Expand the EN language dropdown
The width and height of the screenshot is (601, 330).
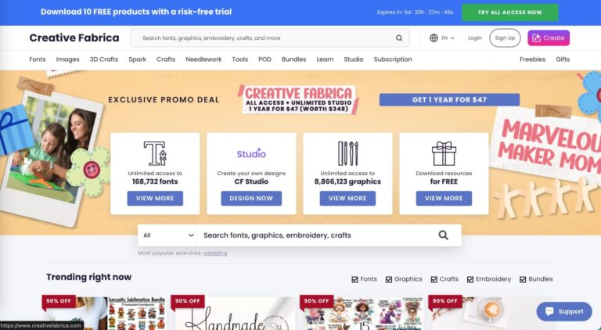(x=448, y=38)
